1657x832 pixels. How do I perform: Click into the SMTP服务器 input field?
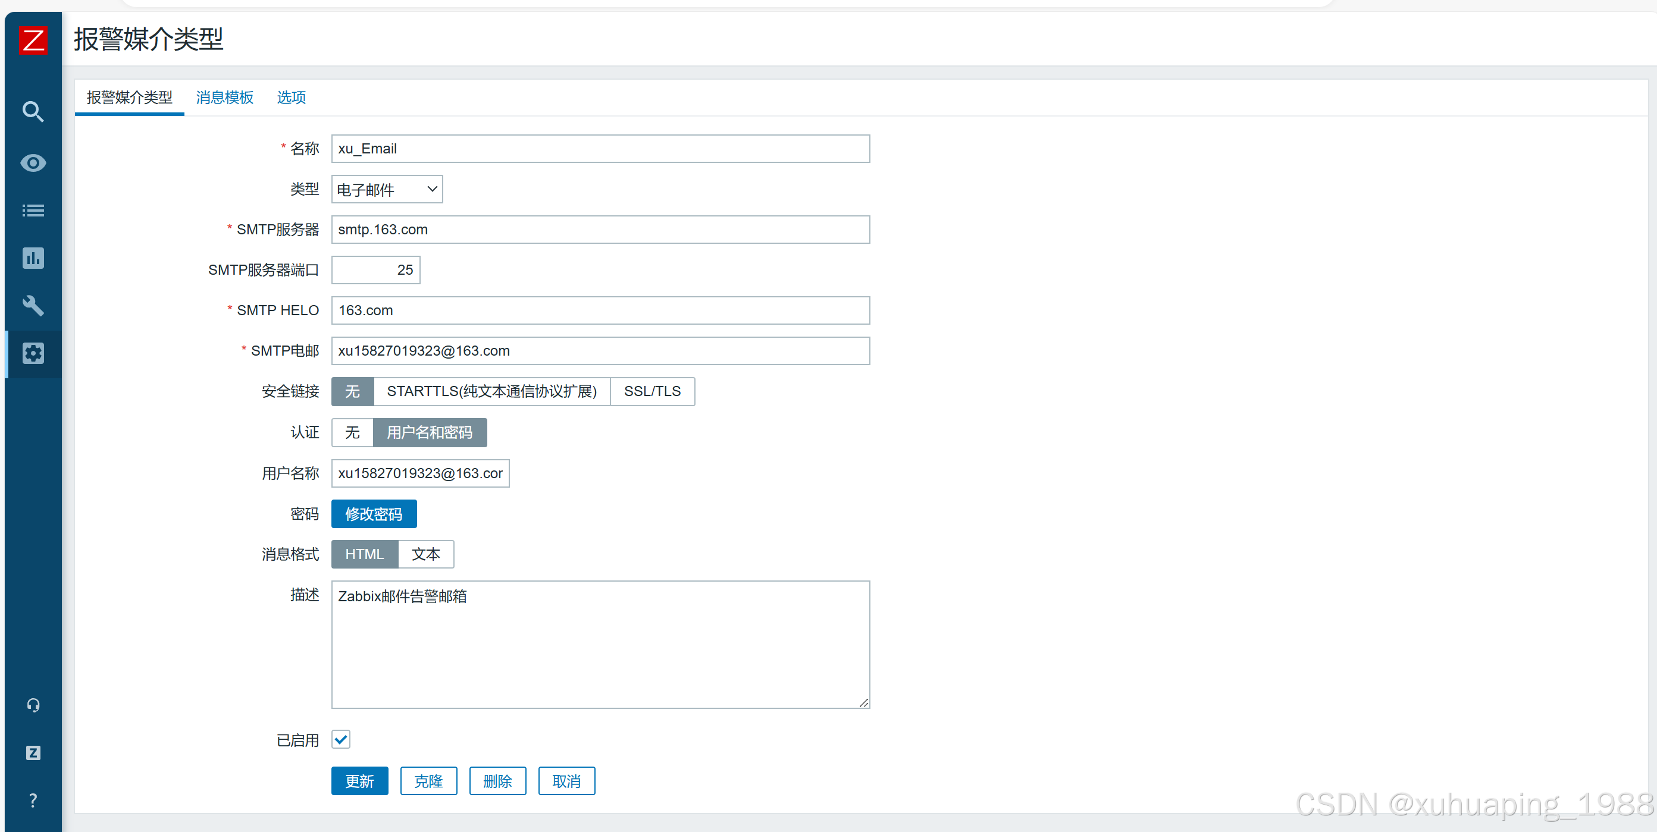pos(600,230)
